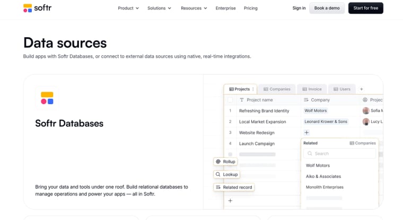
Task: Click the user icon in third column header
Action: click(365, 100)
